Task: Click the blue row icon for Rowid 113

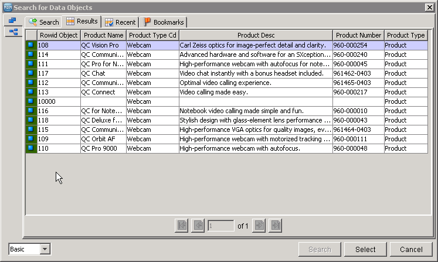Action: click(x=31, y=92)
